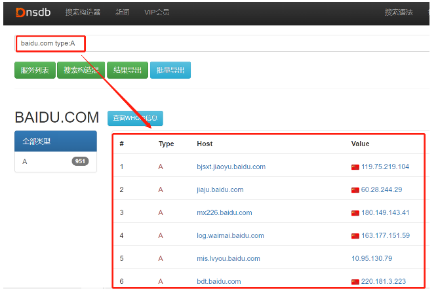This screenshot has width=438, height=295.
Task: Click IP value 163.177.151.59
Action: click(x=386, y=235)
